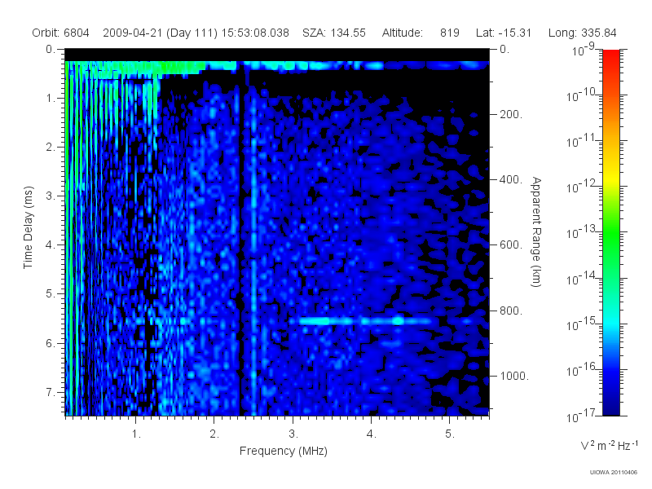Click the 10⁻¹⁷ label on the color scale

[582, 416]
